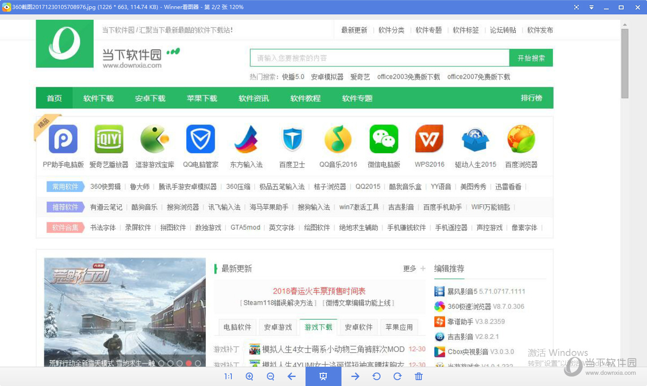Image resolution: width=647 pixels, height=386 pixels.
Task: Go to next image with right arrow
Action: 355,377
